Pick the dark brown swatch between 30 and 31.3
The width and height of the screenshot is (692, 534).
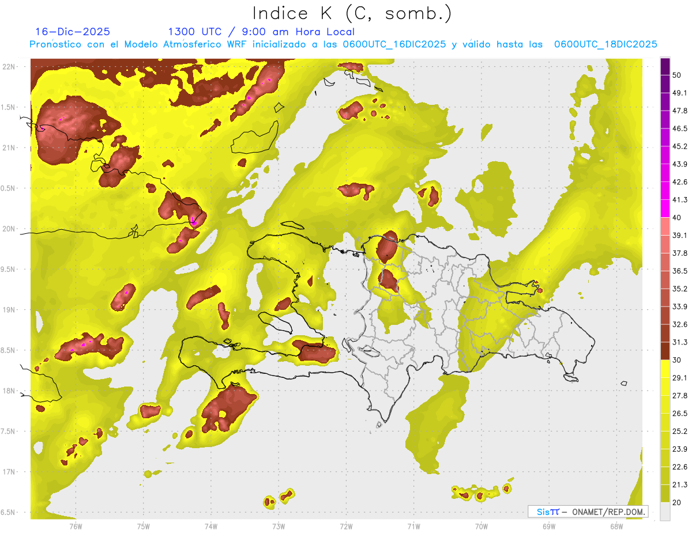[x=665, y=351]
